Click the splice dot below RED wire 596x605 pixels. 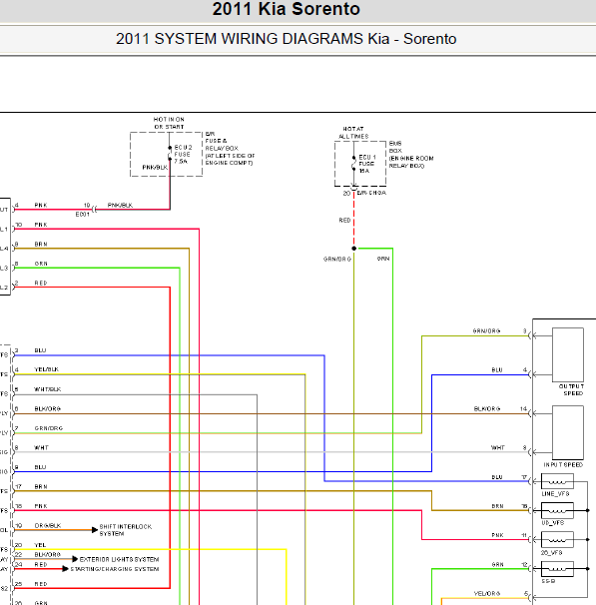click(353, 249)
